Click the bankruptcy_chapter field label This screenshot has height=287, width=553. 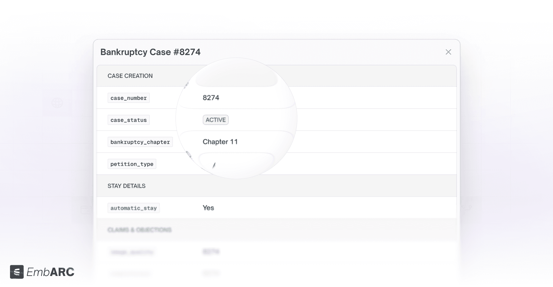tap(140, 142)
